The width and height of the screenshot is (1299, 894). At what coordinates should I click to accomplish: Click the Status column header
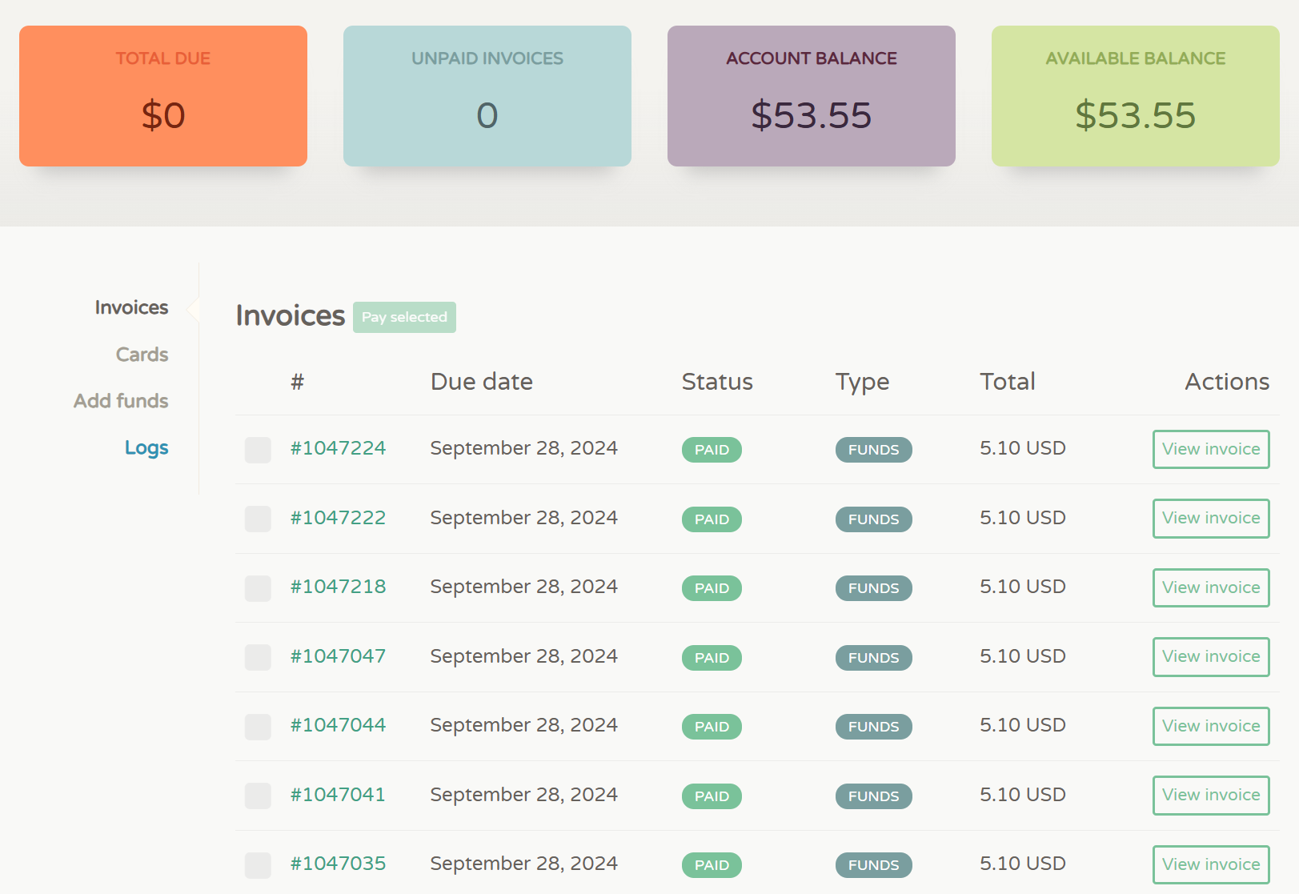click(x=717, y=382)
